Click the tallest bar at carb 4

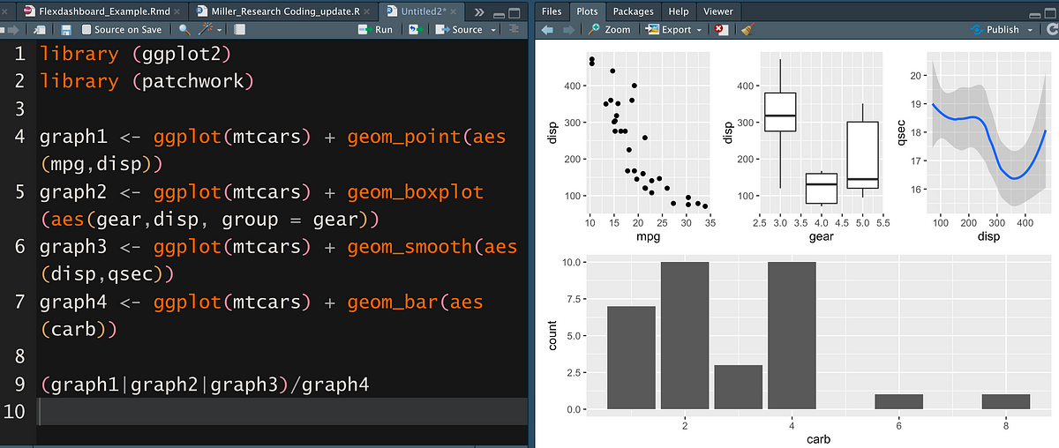pyautogui.click(x=792, y=335)
